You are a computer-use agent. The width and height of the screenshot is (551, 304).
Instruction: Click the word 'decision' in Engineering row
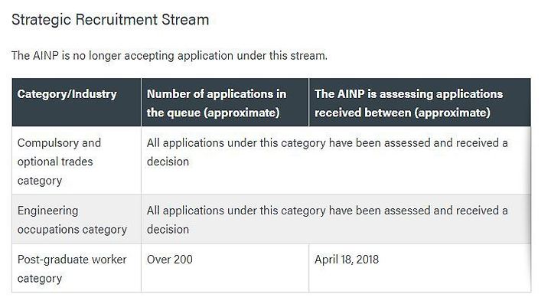pos(168,229)
